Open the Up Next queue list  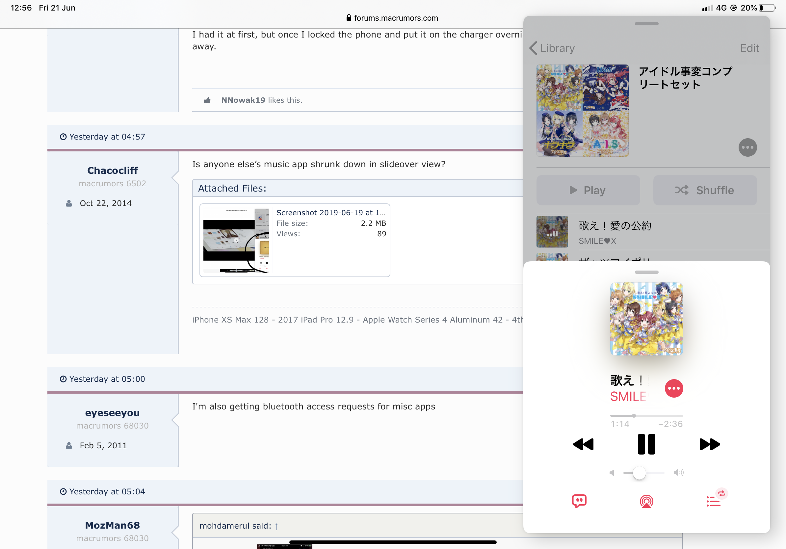pos(714,501)
